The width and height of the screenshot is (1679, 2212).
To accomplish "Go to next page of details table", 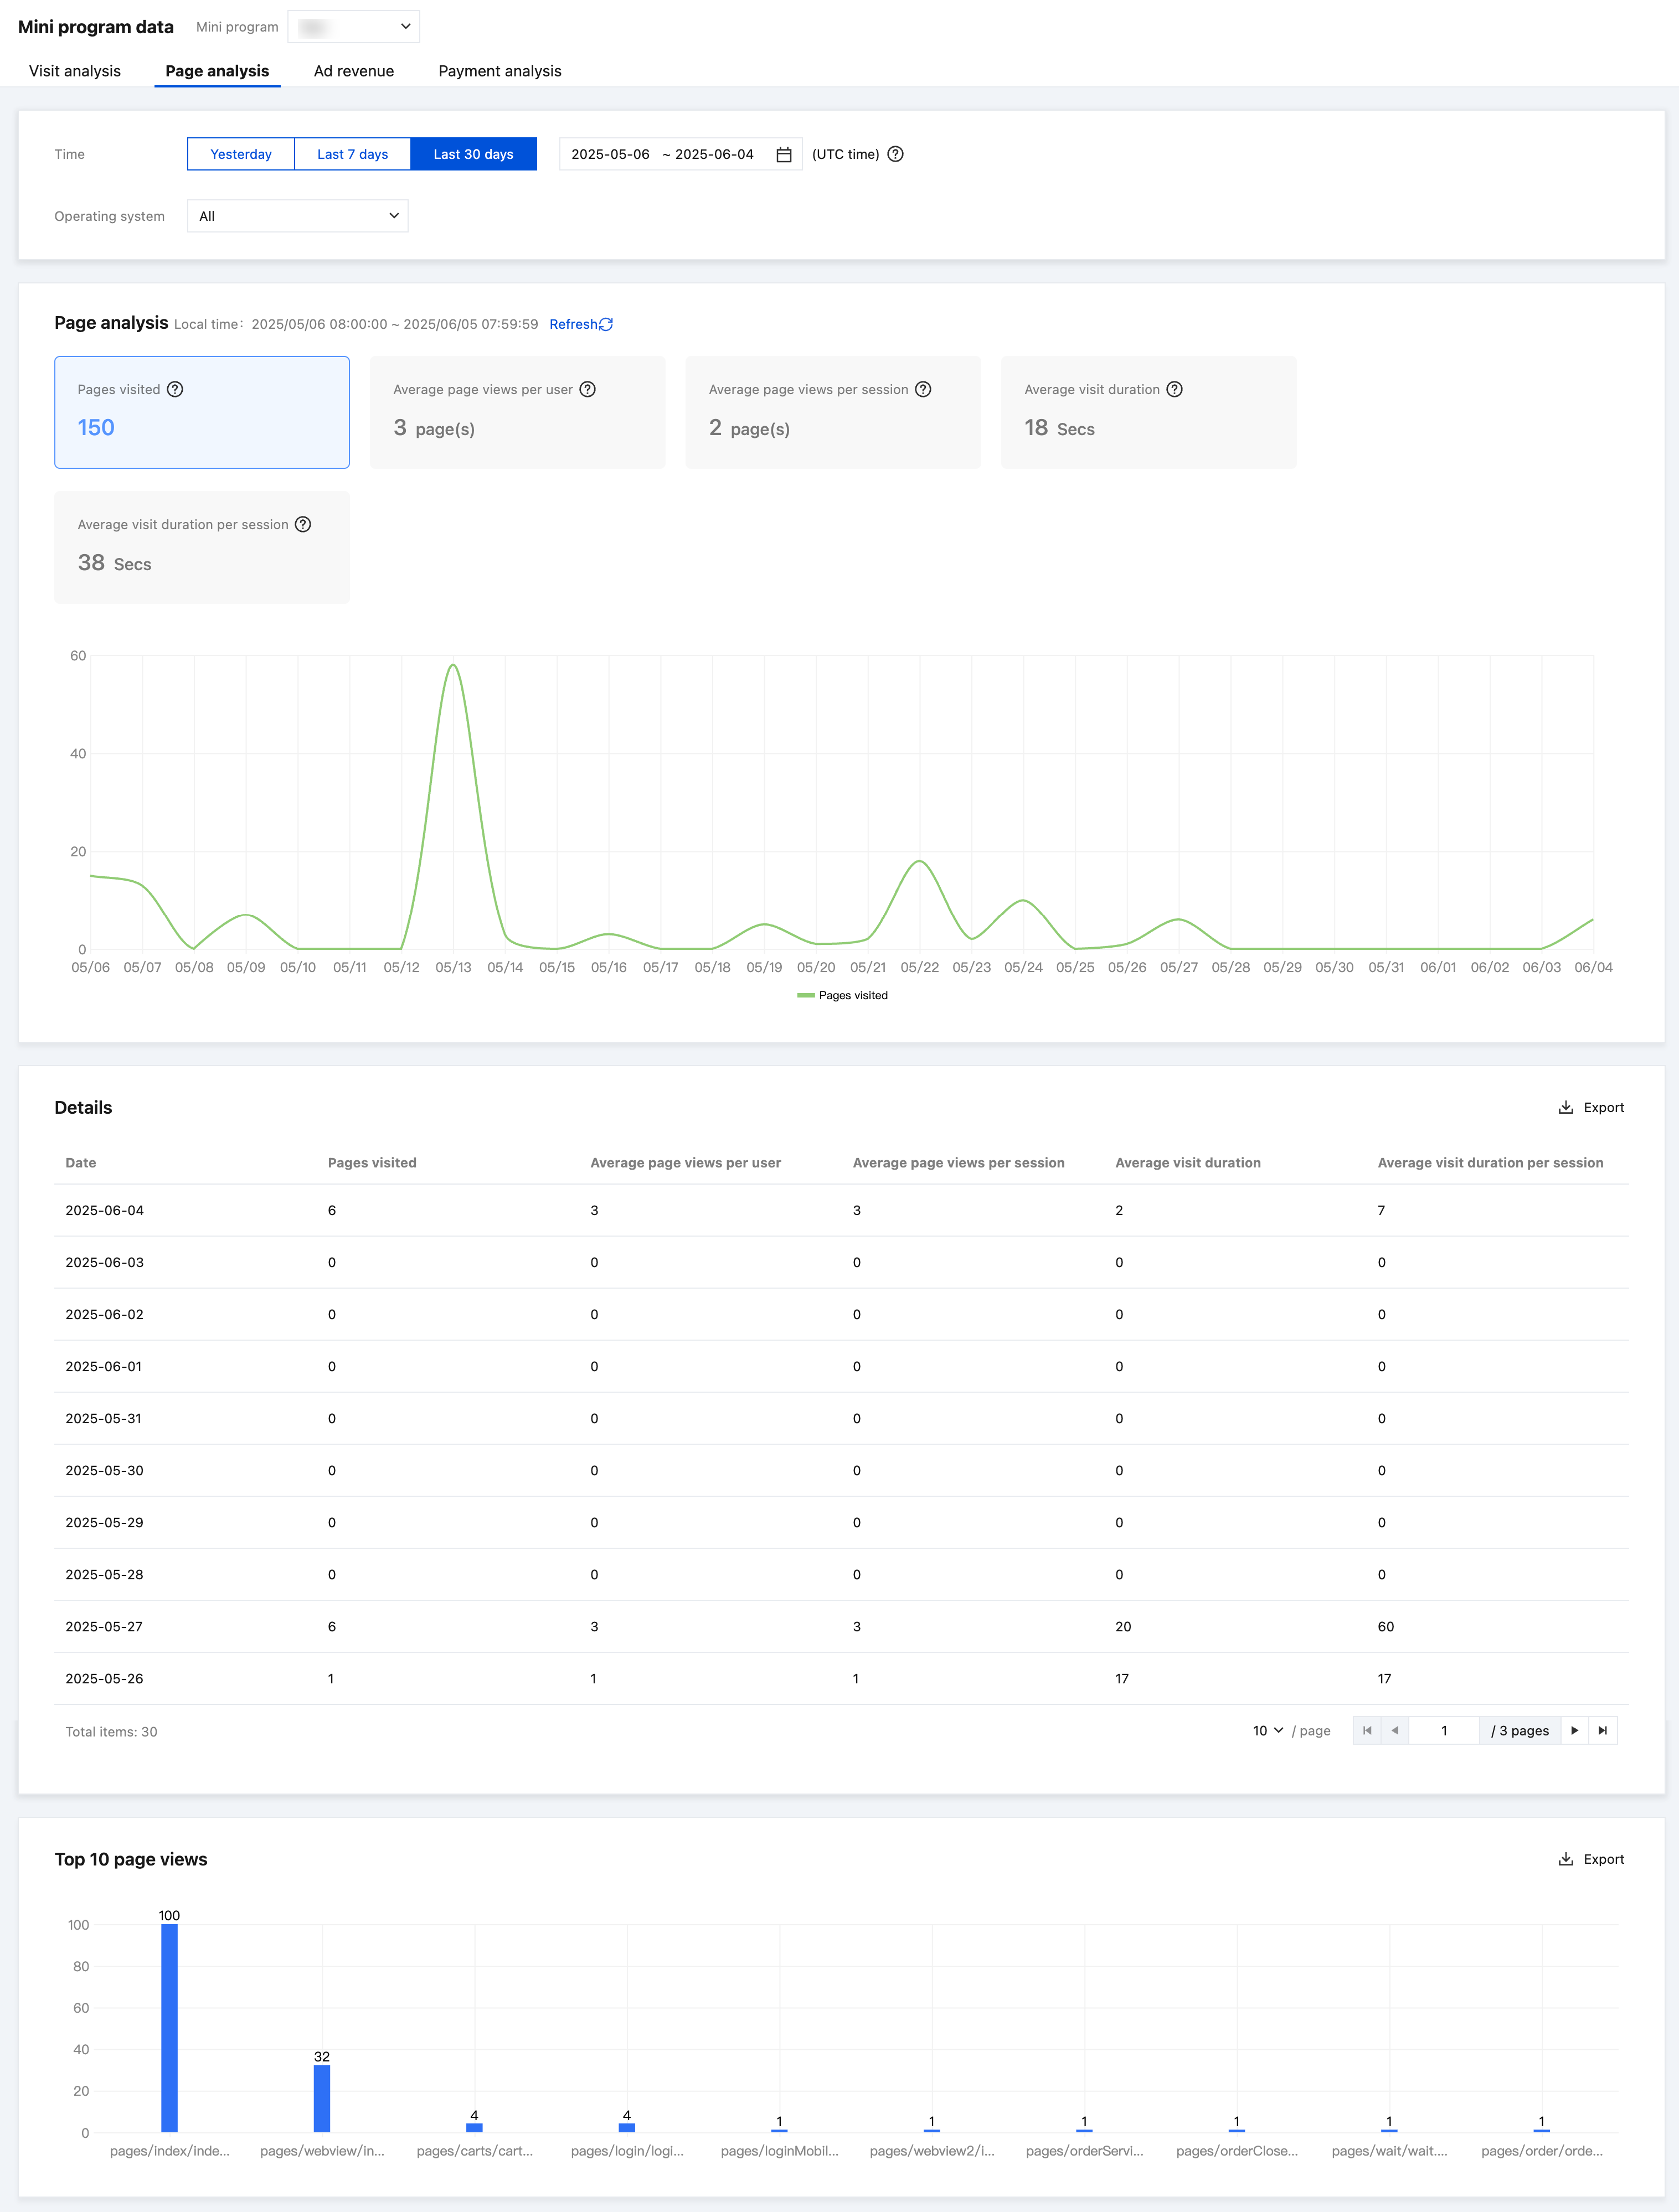I will click(x=1574, y=1730).
